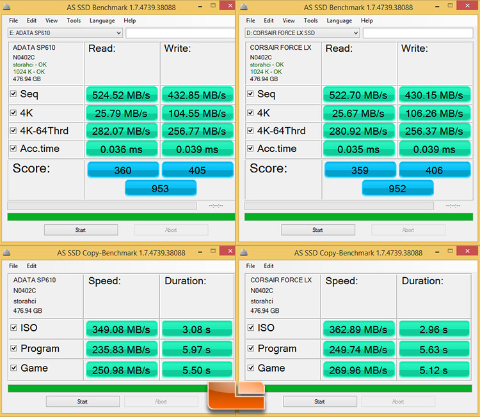Toggle ISO checkbox in ADATA copy benchmark
The image size is (480, 417).
[x=13, y=328]
